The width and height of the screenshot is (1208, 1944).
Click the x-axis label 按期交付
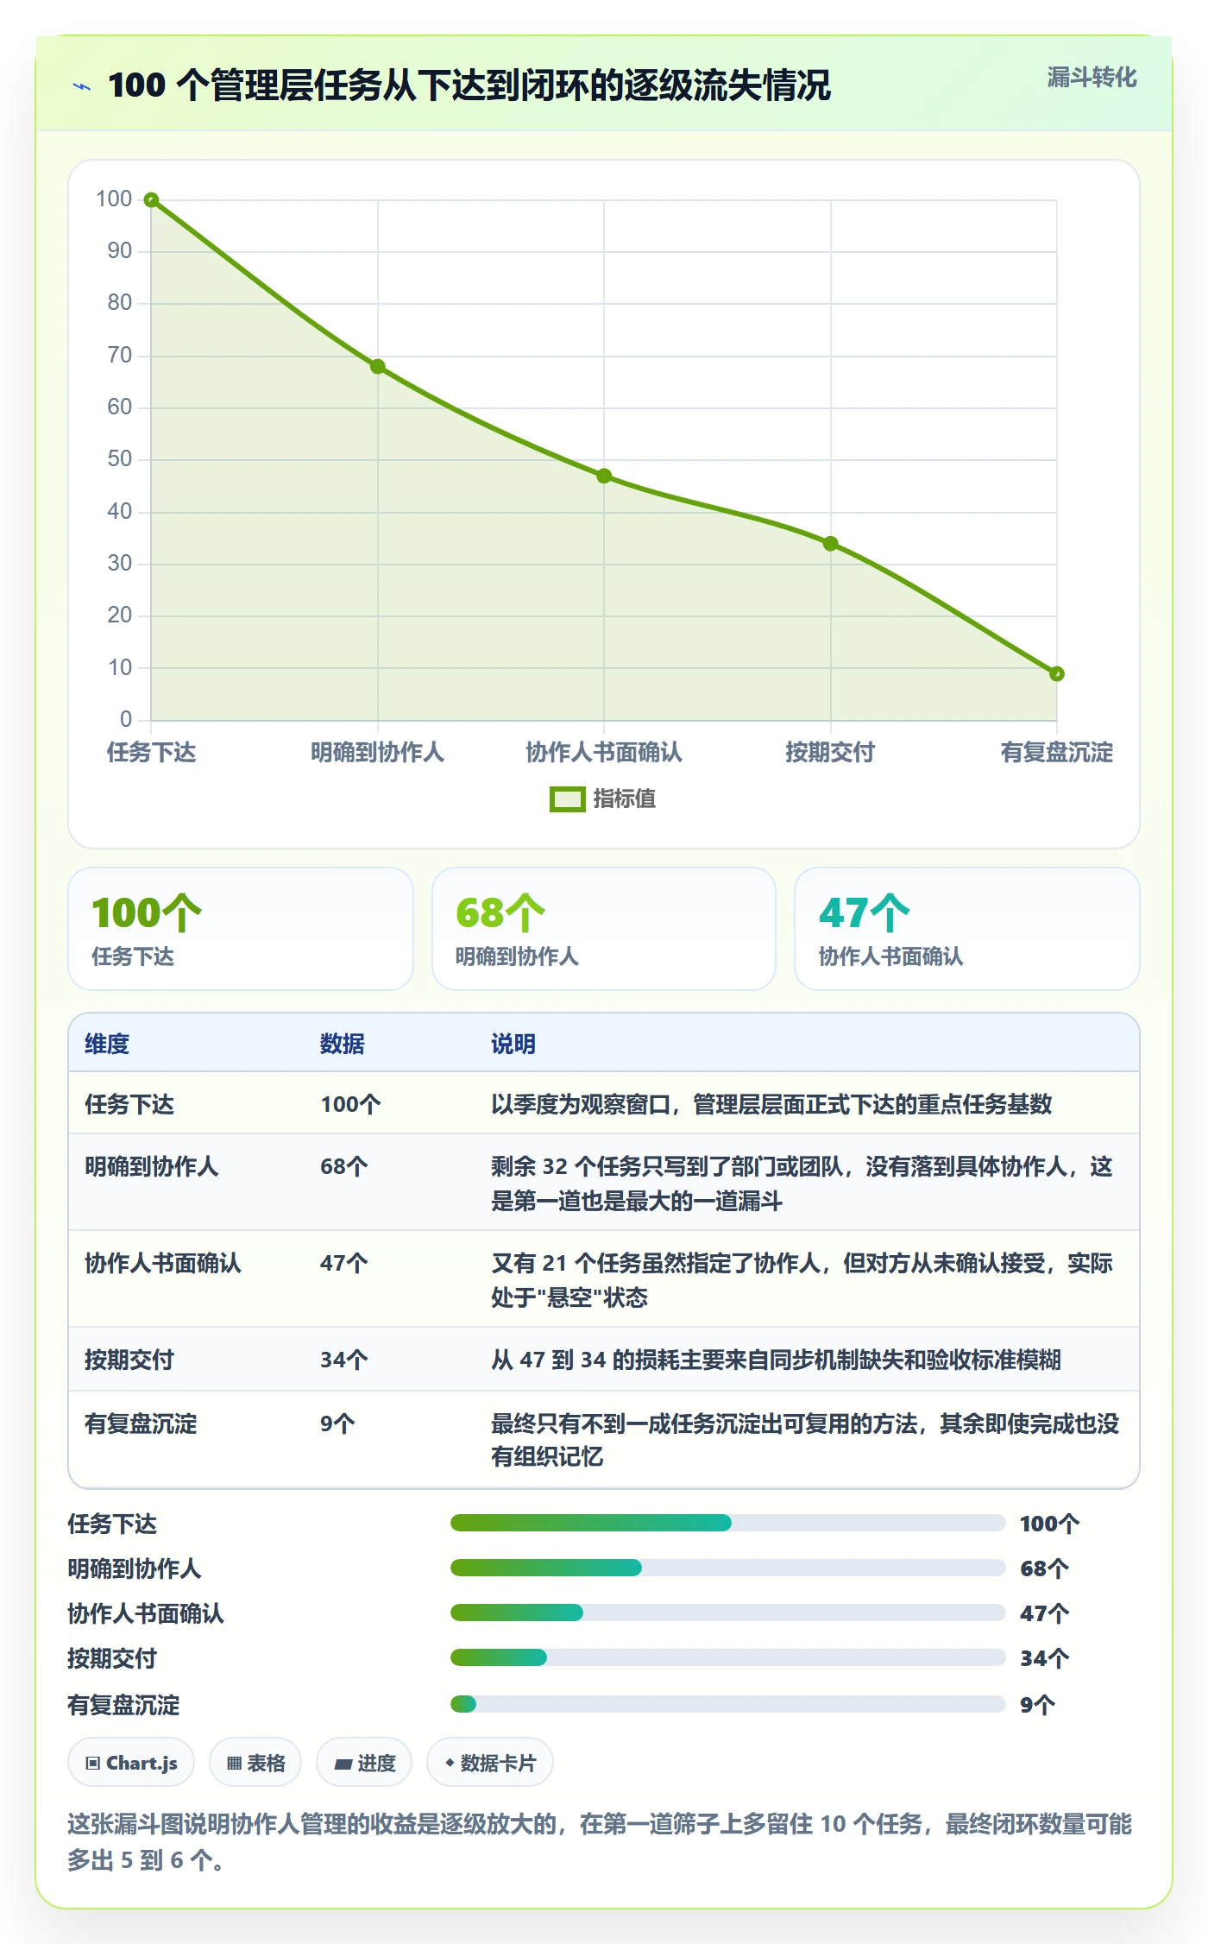(830, 752)
